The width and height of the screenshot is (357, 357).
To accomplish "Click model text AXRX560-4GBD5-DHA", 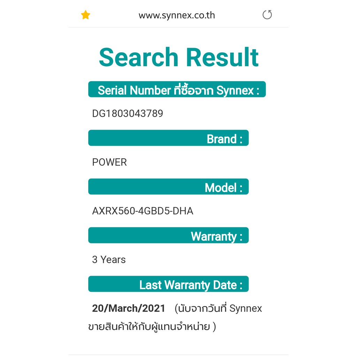I will coord(143,211).
